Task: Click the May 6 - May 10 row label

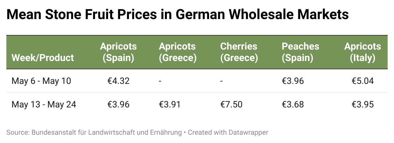Action: (x=41, y=81)
